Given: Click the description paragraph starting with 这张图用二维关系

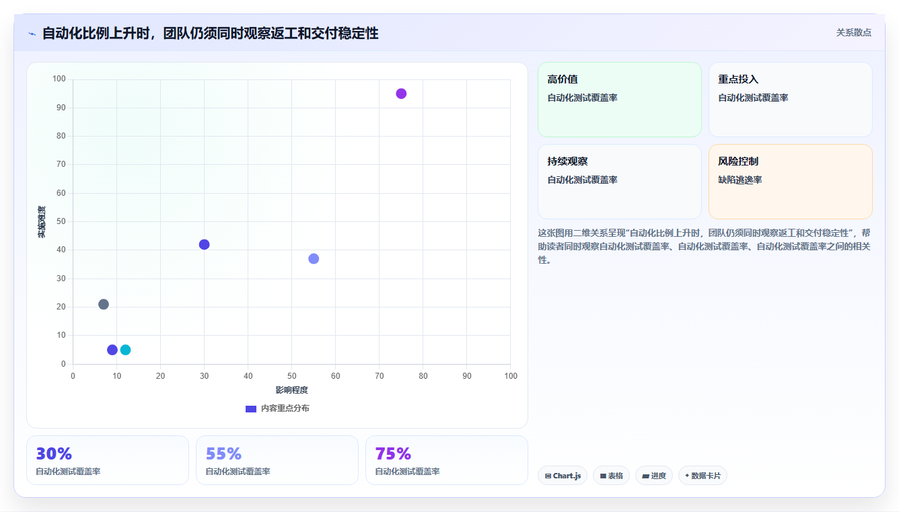Looking at the screenshot, I should [x=705, y=246].
